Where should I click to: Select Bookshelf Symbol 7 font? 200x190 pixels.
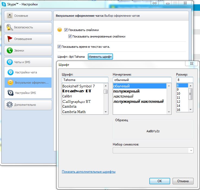coord(83,86)
